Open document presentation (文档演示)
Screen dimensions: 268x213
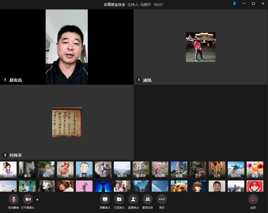click(x=119, y=199)
